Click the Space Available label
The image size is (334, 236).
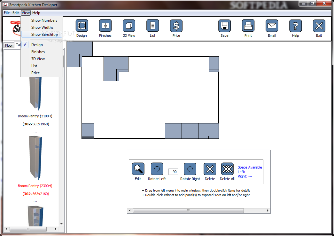click(x=250, y=167)
